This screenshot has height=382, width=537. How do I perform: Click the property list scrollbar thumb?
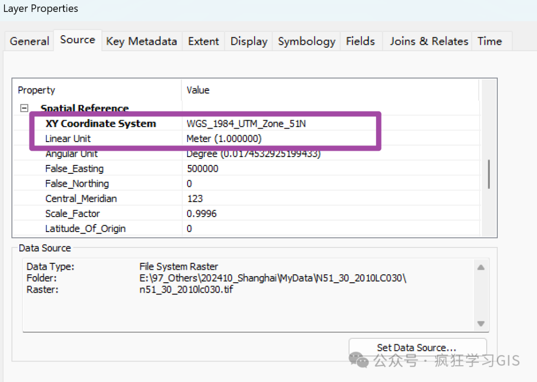489,174
